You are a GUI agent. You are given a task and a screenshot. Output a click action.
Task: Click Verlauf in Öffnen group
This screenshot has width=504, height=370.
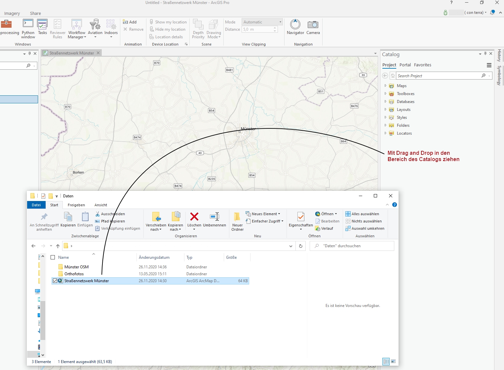click(x=324, y=228)
